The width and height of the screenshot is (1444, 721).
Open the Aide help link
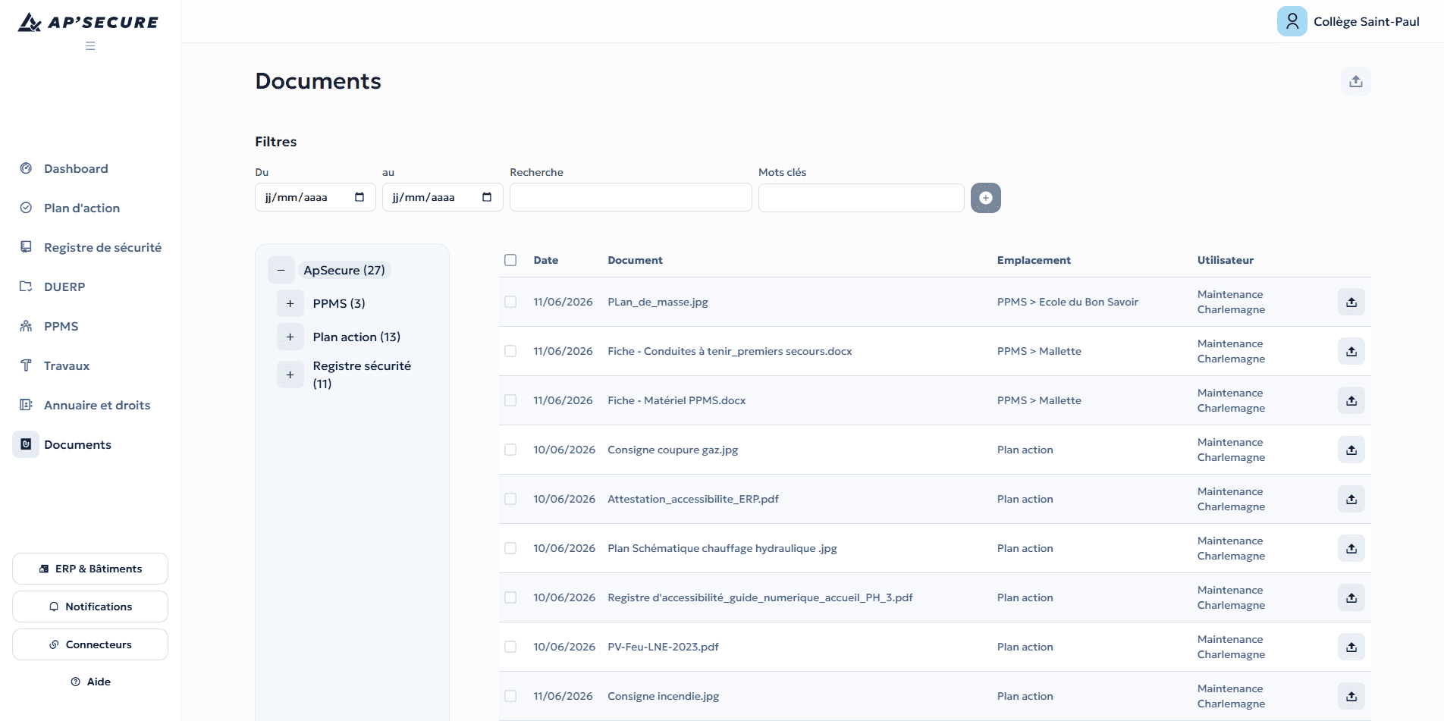91,682
